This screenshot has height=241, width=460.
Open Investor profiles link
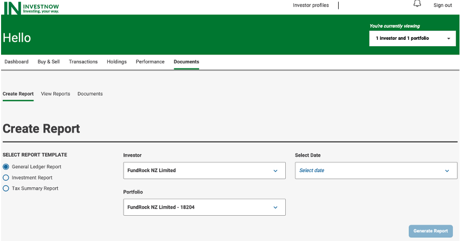click(311, 5)
